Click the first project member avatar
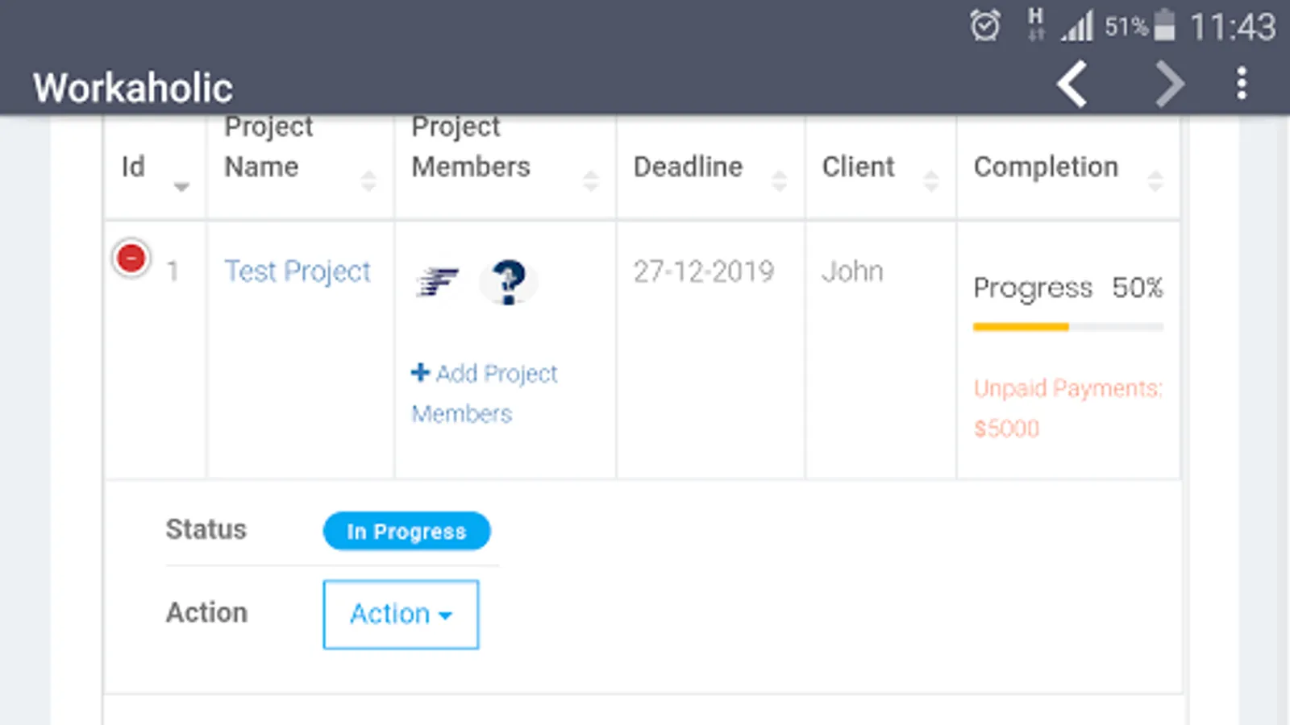 click(438, 282)
